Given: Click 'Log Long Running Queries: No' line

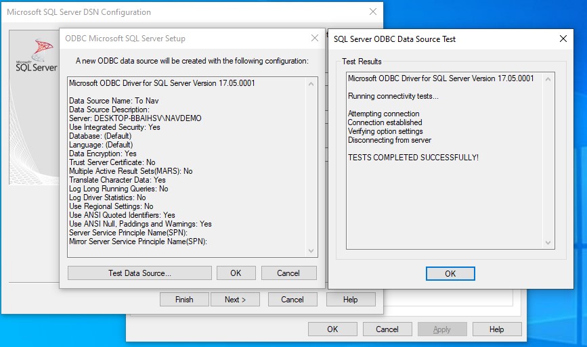Looking at the screenshot, I should (118, 189).
